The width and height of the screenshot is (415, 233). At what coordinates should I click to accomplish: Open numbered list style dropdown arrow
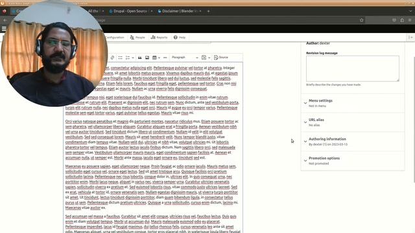tap(132, 58)
